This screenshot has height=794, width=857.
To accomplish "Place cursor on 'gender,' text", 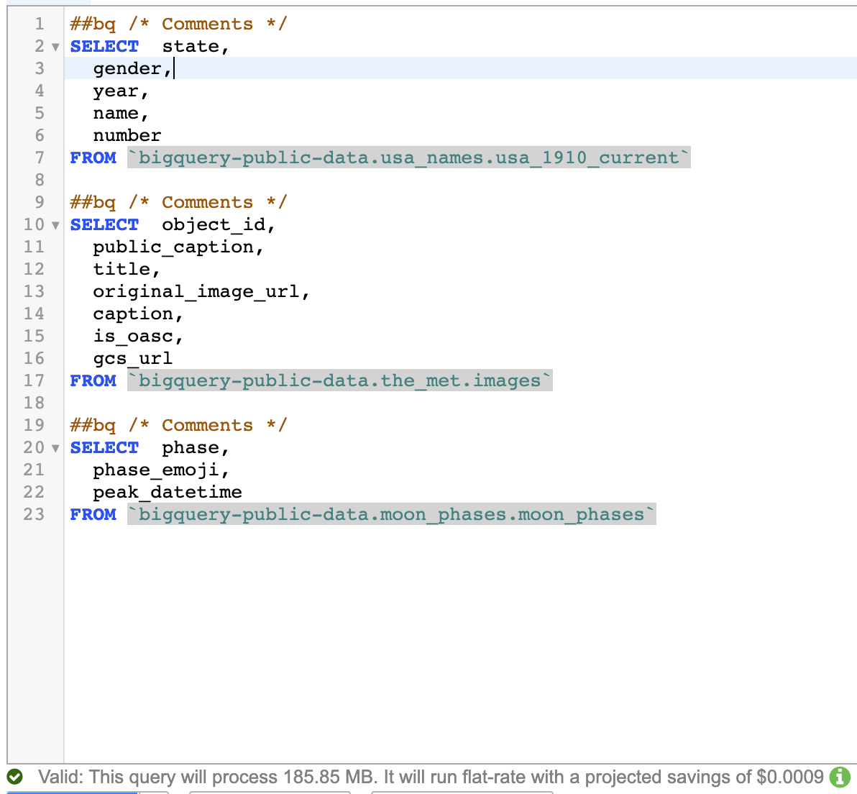I will [133, 69].
